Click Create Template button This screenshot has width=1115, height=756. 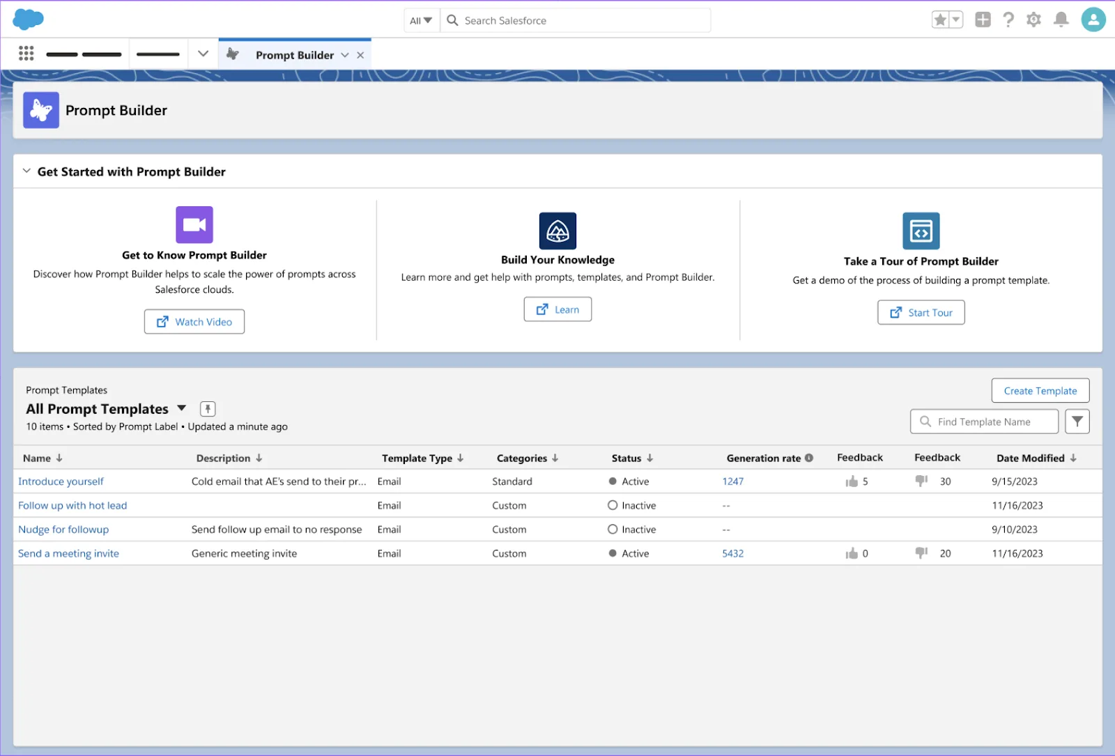(1040, 391)
